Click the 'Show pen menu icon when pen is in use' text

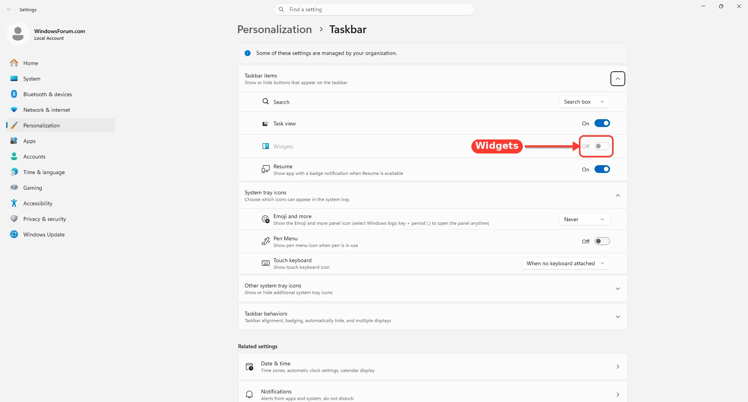pos(316,245)
